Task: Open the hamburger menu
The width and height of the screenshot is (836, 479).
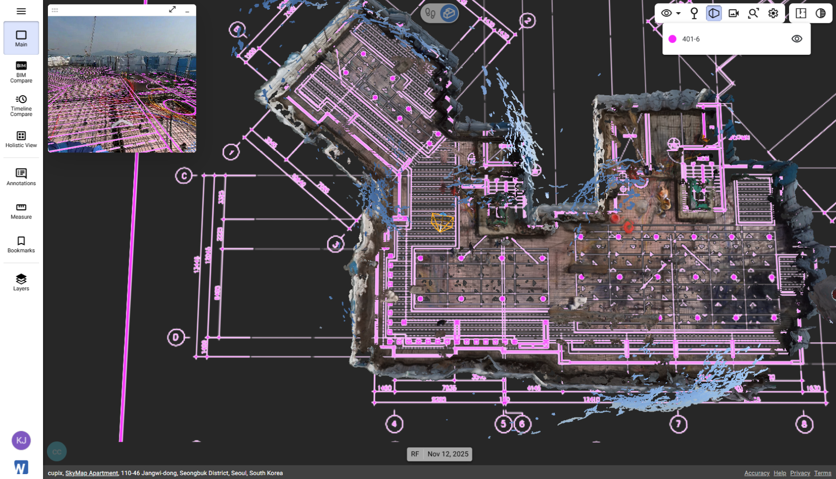Action: click(x=21, y=11)
